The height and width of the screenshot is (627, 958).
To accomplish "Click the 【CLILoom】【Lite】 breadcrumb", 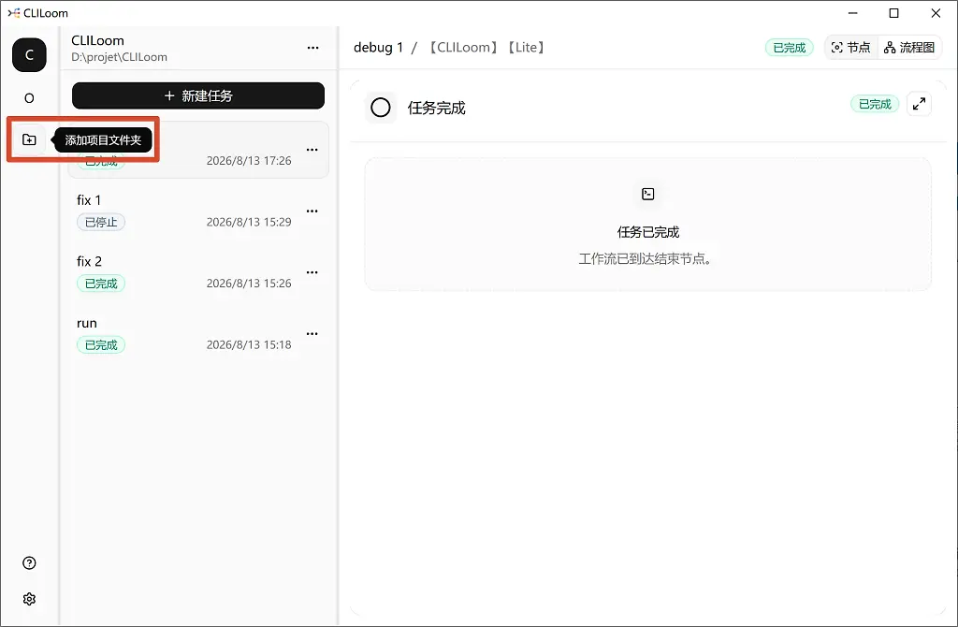I will coord(486,48).
